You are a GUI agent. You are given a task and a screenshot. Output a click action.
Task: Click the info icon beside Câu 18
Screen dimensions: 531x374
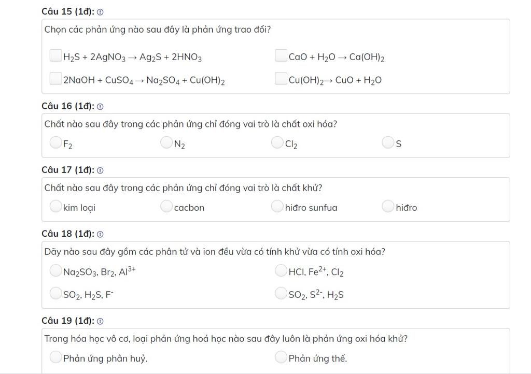100,234
